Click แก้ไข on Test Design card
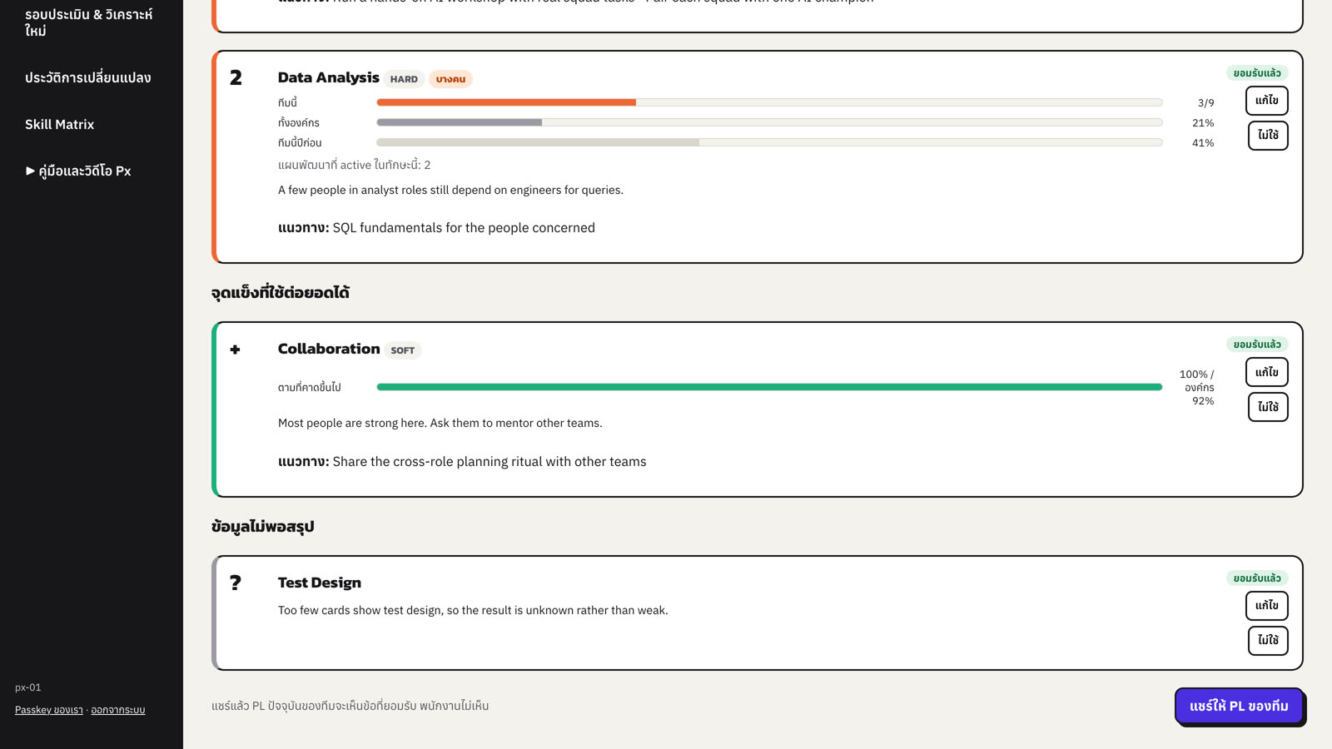 click(x=1267, y=606)
